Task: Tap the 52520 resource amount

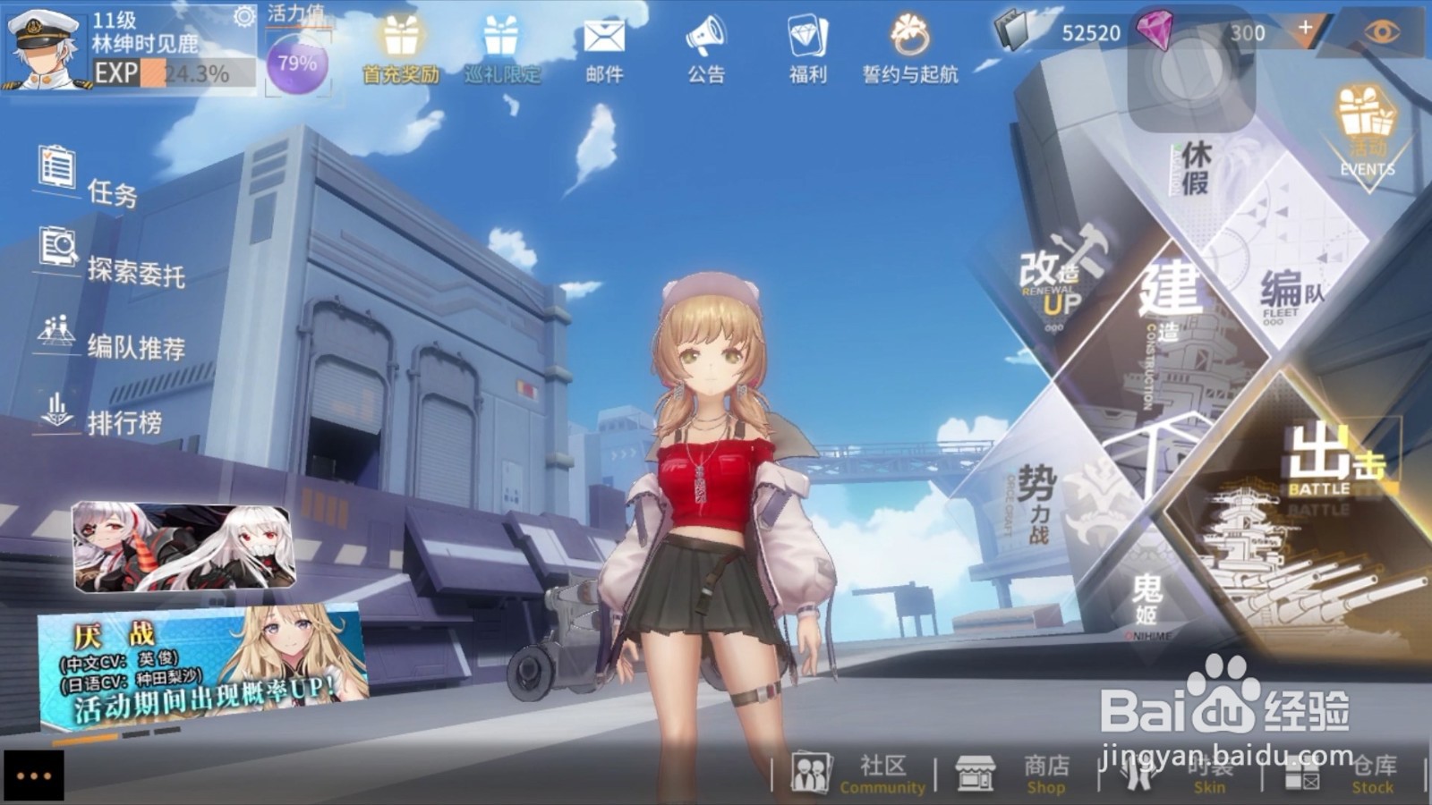Action: [1090, 33]
